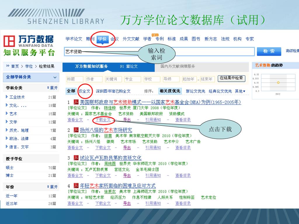This screenshot has width=299, height=224.
Task: Click 查看目录 for result 4
Action: pyautogui.click(x=183, y=203)
